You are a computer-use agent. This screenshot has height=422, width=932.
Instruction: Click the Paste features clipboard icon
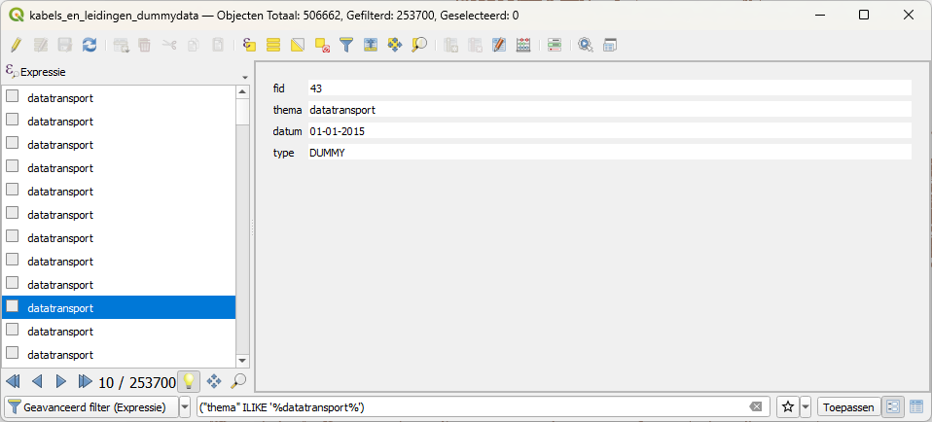[x=218, y=45]
